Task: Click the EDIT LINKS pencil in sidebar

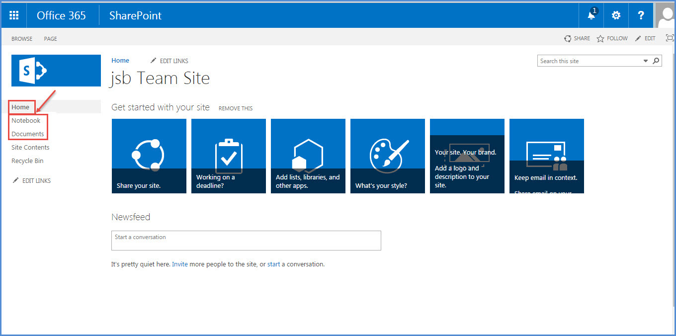Action: pyautogui.click(x=31, y=180)
